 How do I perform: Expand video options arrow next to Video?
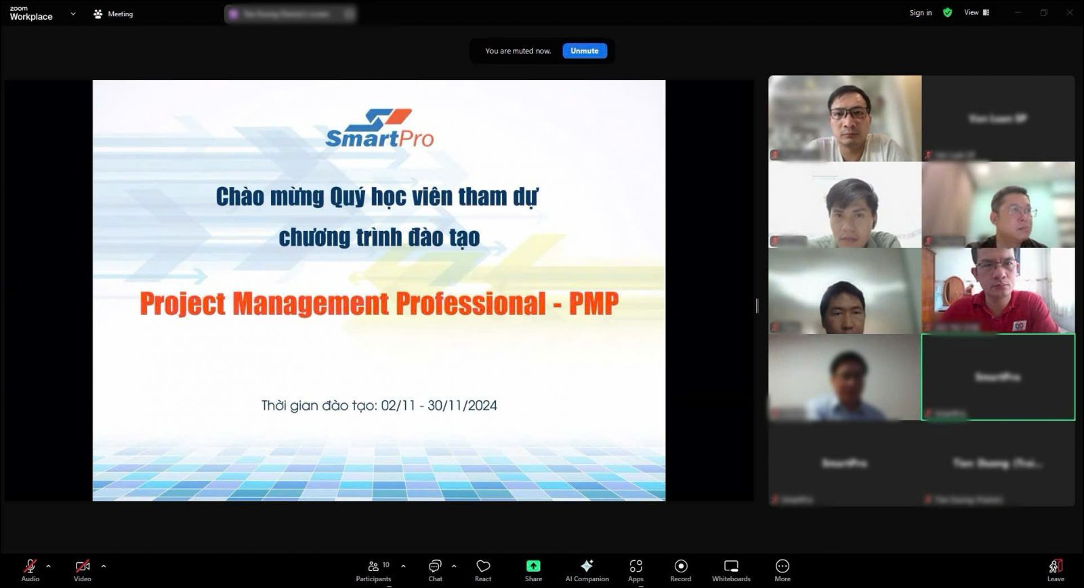pos(103,566)
